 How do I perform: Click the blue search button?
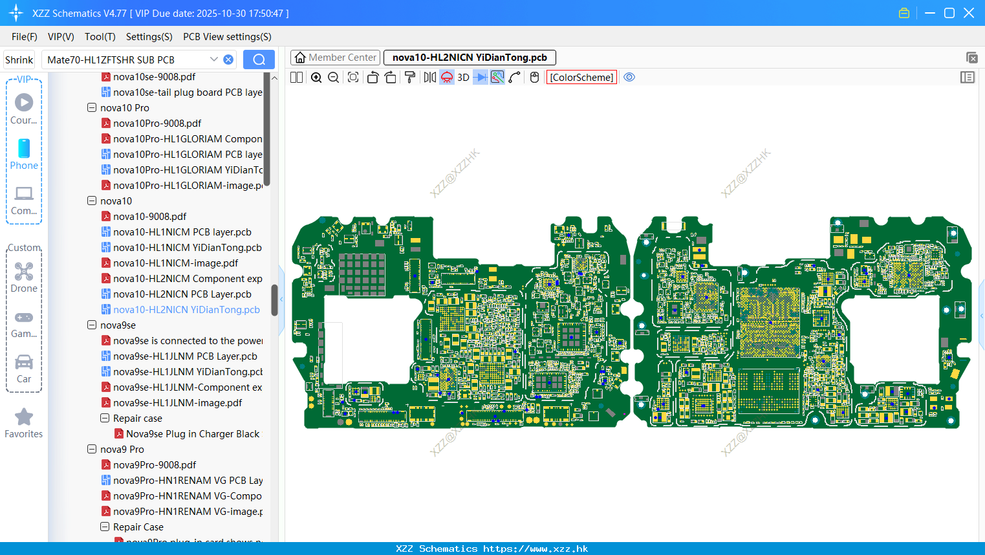(x=259, y=60)
